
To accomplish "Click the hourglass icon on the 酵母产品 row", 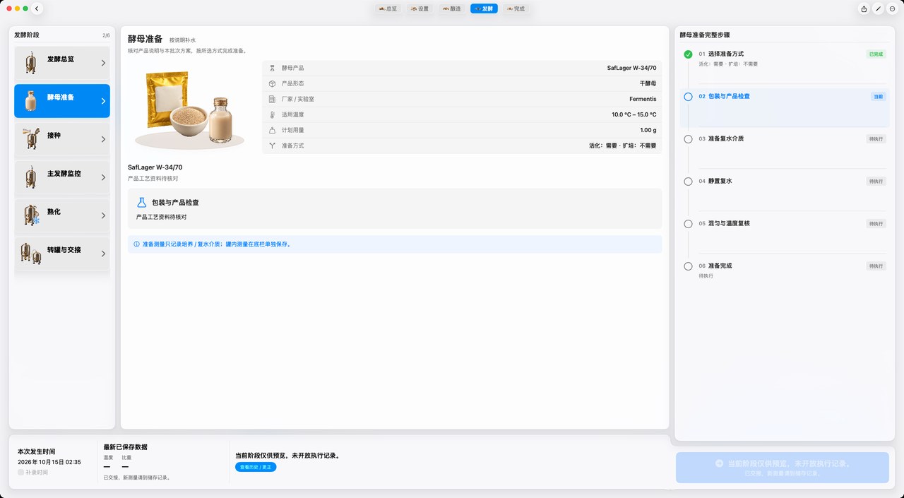I will tap(272, 68).
